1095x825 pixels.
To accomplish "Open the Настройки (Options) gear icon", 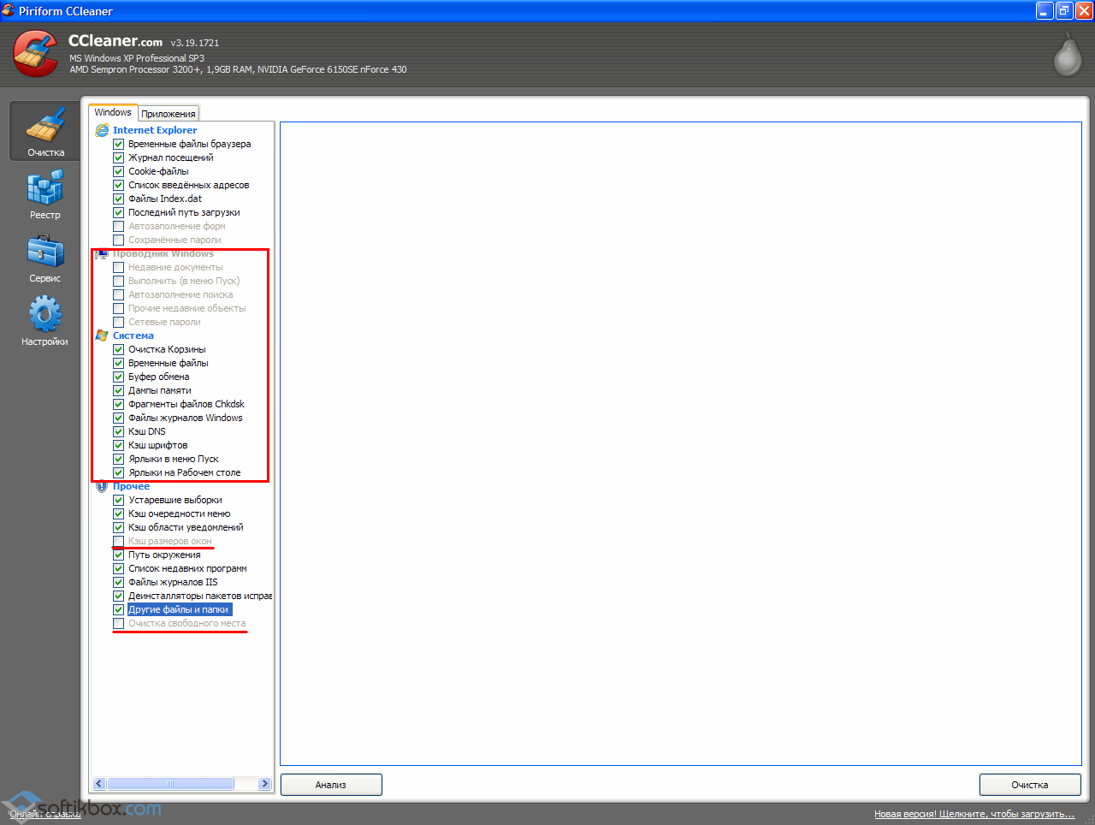I will click(45, 315).
